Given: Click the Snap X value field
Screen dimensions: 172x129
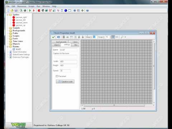Looking at the screenshot, I should point(94,37).
